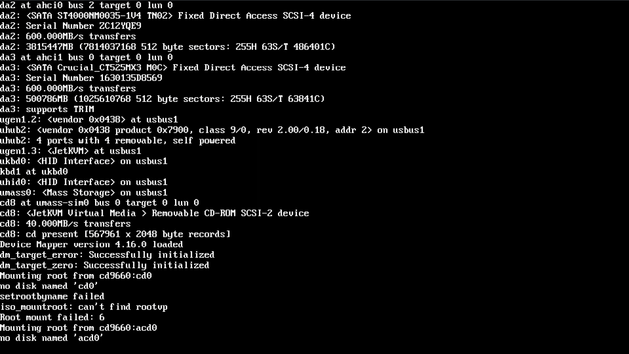The height and width of the screenshot is (354, 629).
Task: Click the 'ugen1.3: <JetKVM>' line
Action: (x=71, y=151)
